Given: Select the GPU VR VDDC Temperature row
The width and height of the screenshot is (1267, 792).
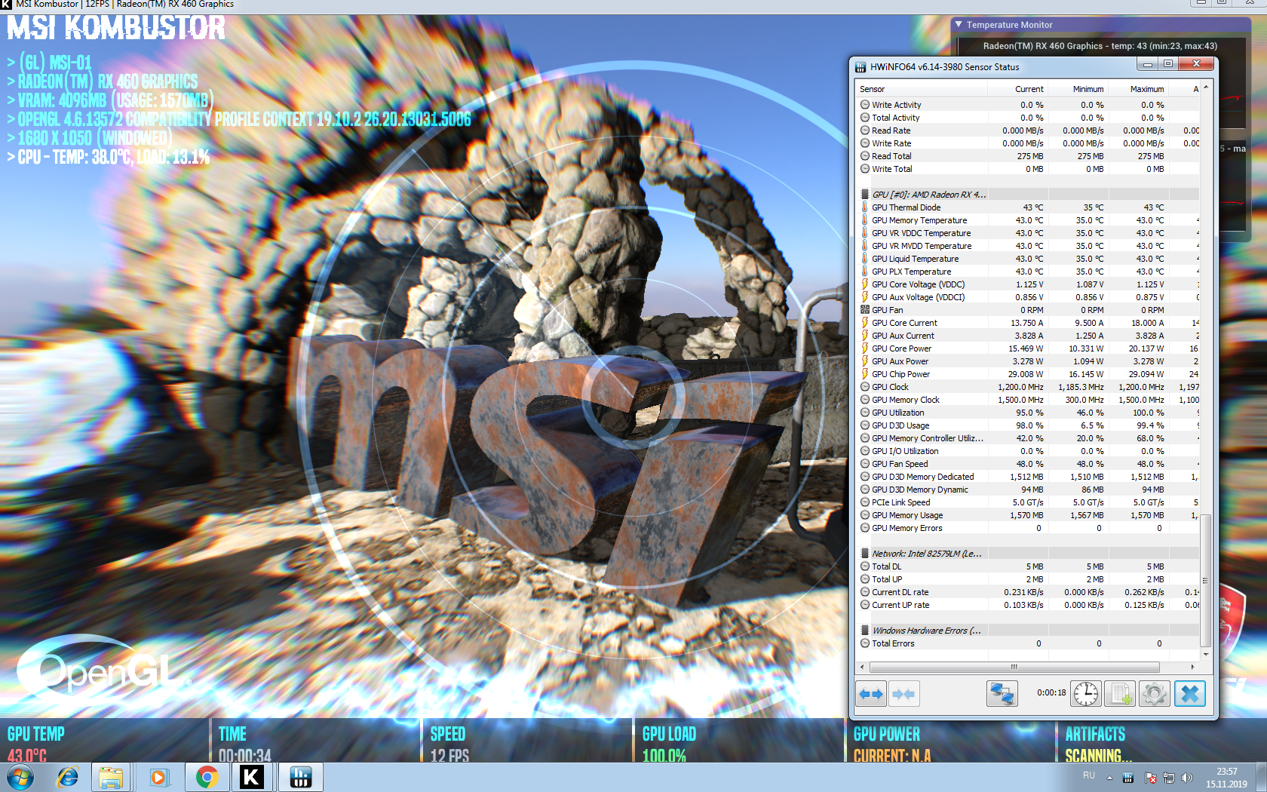Looking at the screenshot, I should point(1029,233).
